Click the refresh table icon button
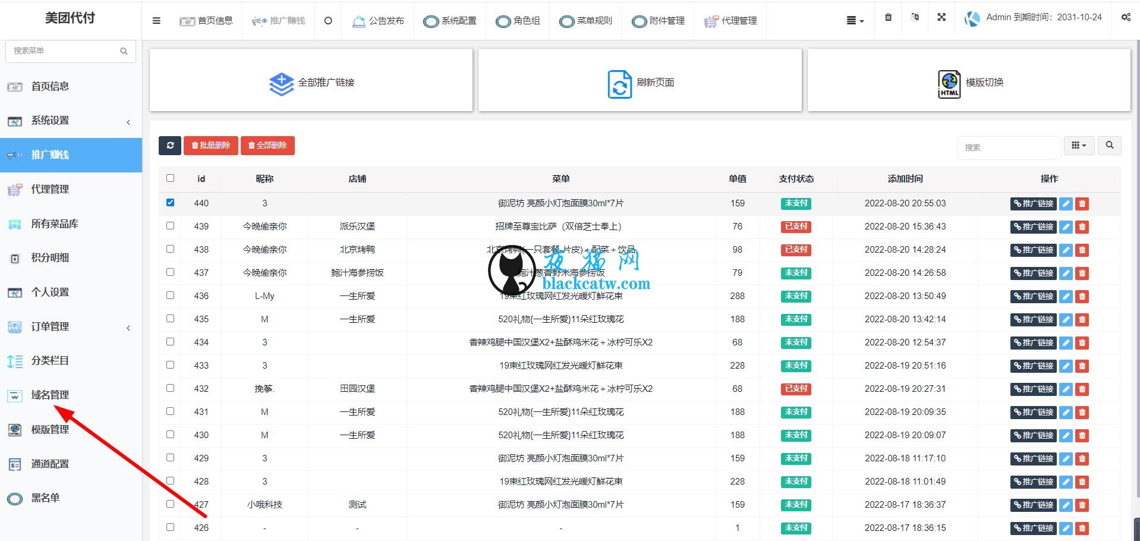The image size is (1140, 541). (x=170, y=145)
